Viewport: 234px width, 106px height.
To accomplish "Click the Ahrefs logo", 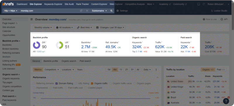I will tap(8, 4).
